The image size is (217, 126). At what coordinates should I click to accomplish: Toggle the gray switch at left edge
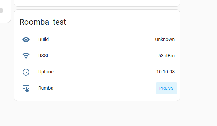[1, 10]
